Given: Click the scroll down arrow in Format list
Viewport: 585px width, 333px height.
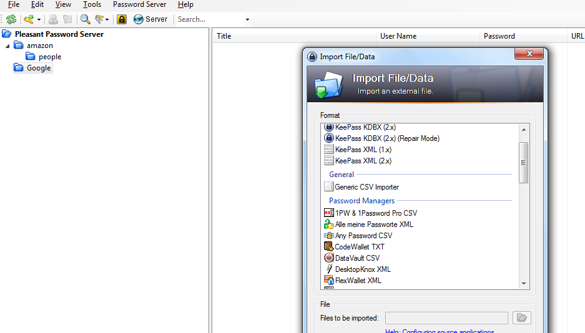Looking at the screenshot, I should coord(524,284).
